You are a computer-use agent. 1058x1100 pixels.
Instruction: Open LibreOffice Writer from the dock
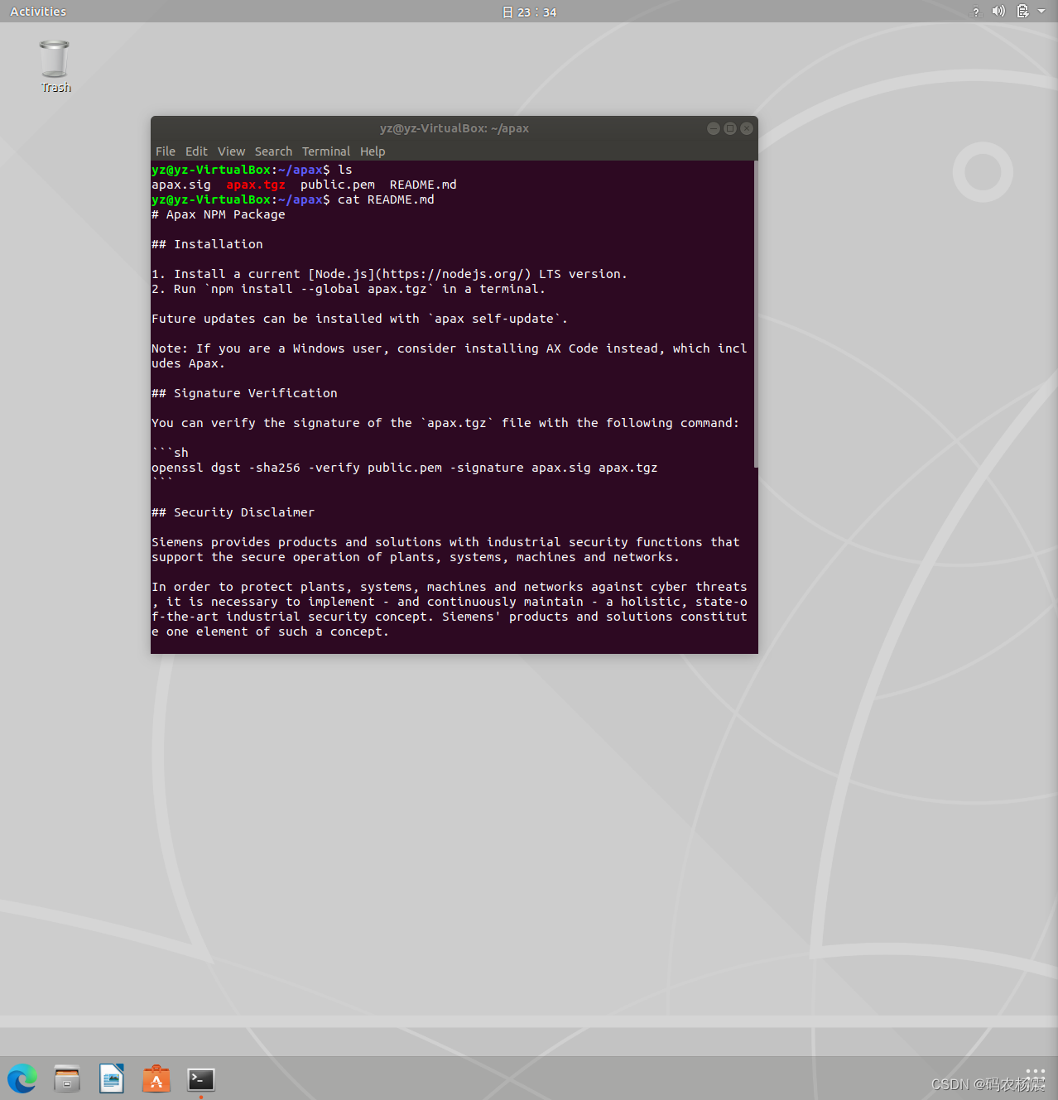click(x=112, y=1078)
